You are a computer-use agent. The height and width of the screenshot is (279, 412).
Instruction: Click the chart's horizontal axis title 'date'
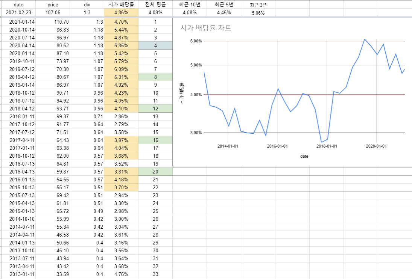click(x=304, y=156)
